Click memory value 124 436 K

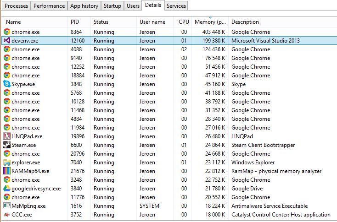pyautogui.click(x=213, y=49)
